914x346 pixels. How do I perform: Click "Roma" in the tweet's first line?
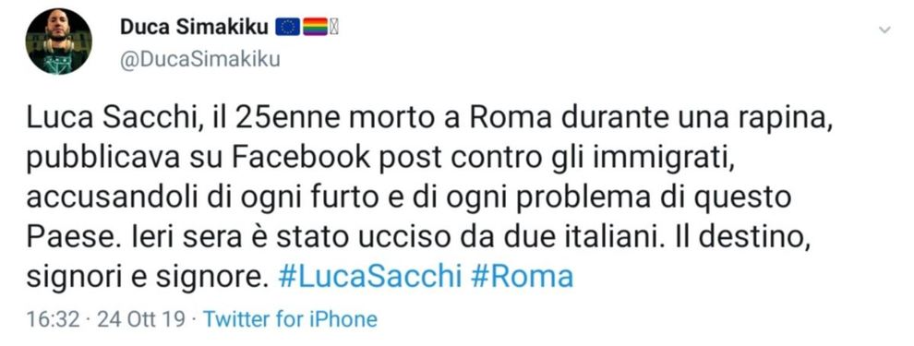point(511,118)
